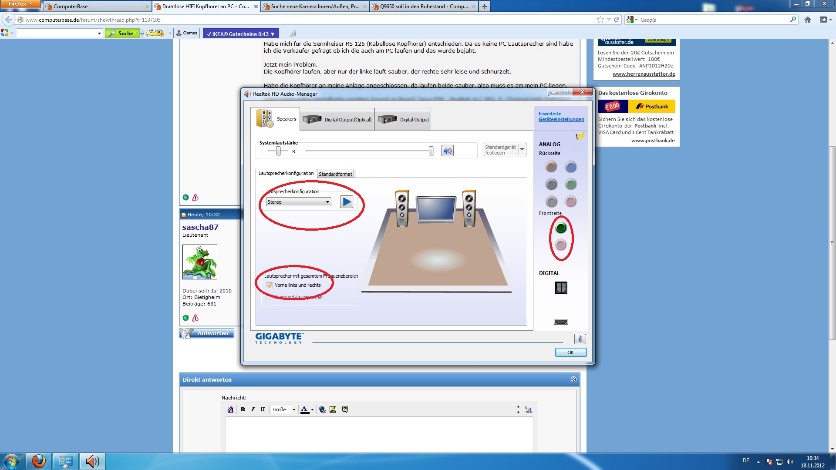
Task: Click the green front panel audio jack
Action: pyautogui.click(x=561, y=228)
